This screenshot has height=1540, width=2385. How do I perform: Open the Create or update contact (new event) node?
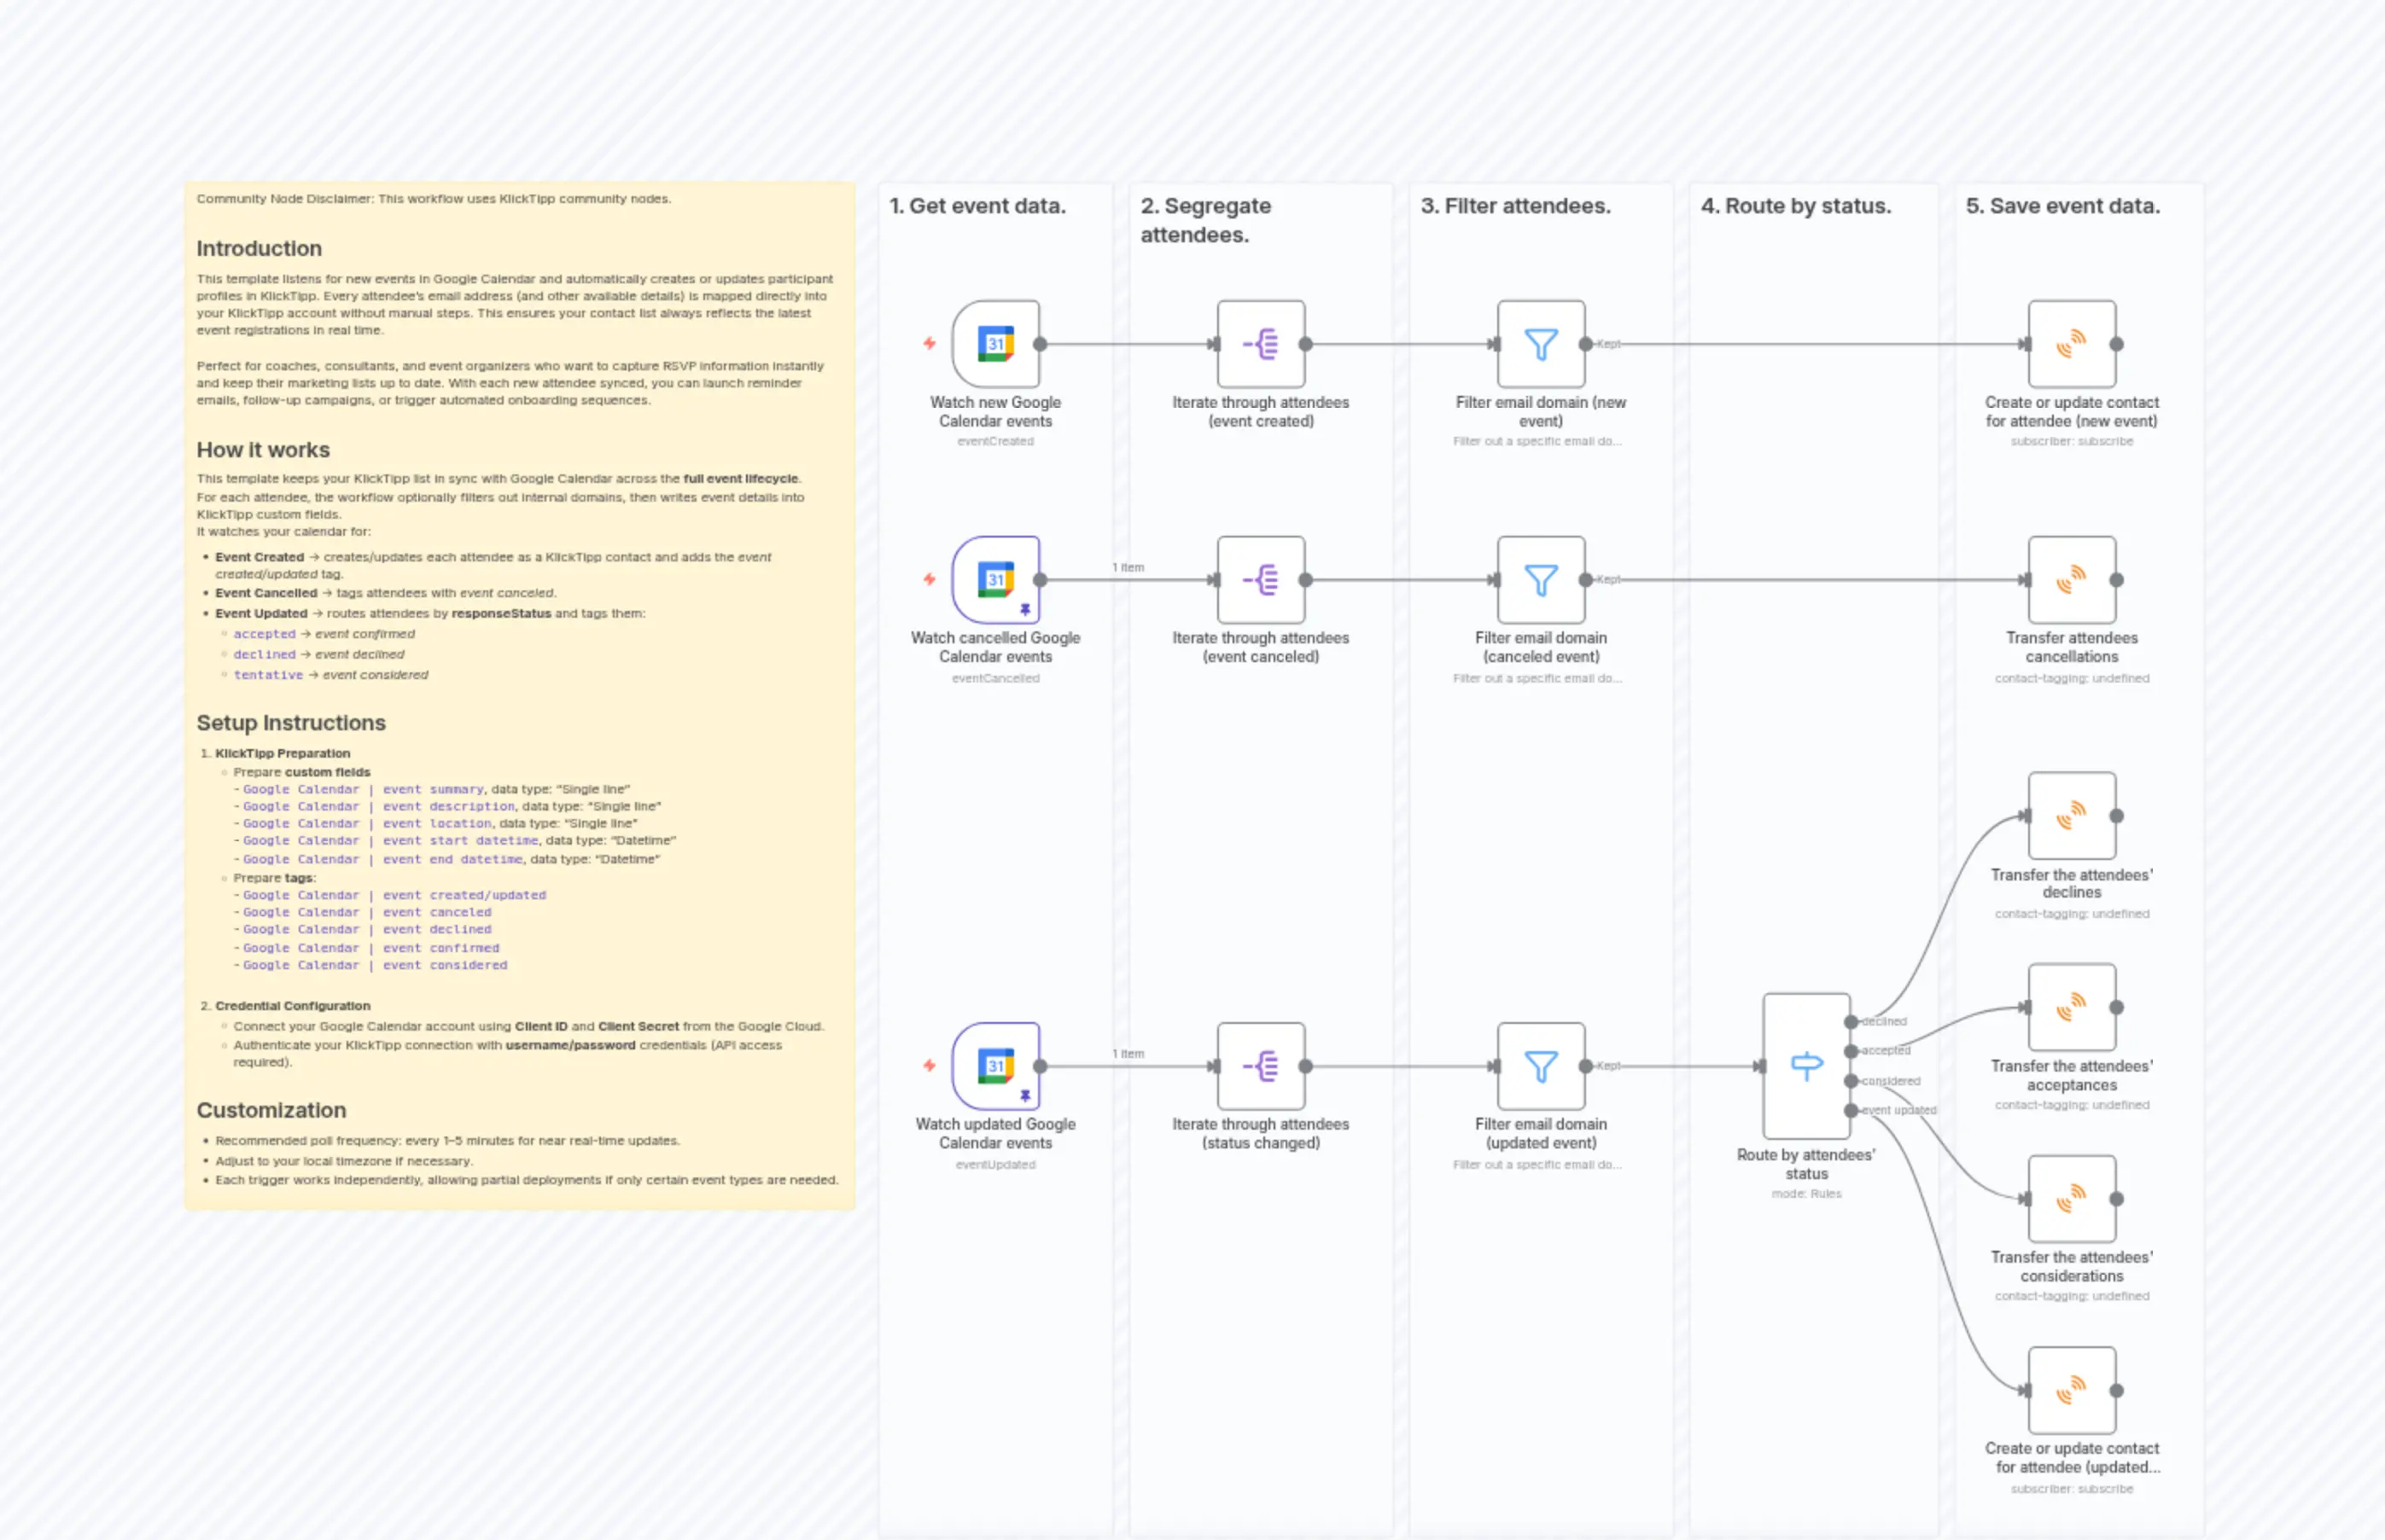click(2071, 344)
